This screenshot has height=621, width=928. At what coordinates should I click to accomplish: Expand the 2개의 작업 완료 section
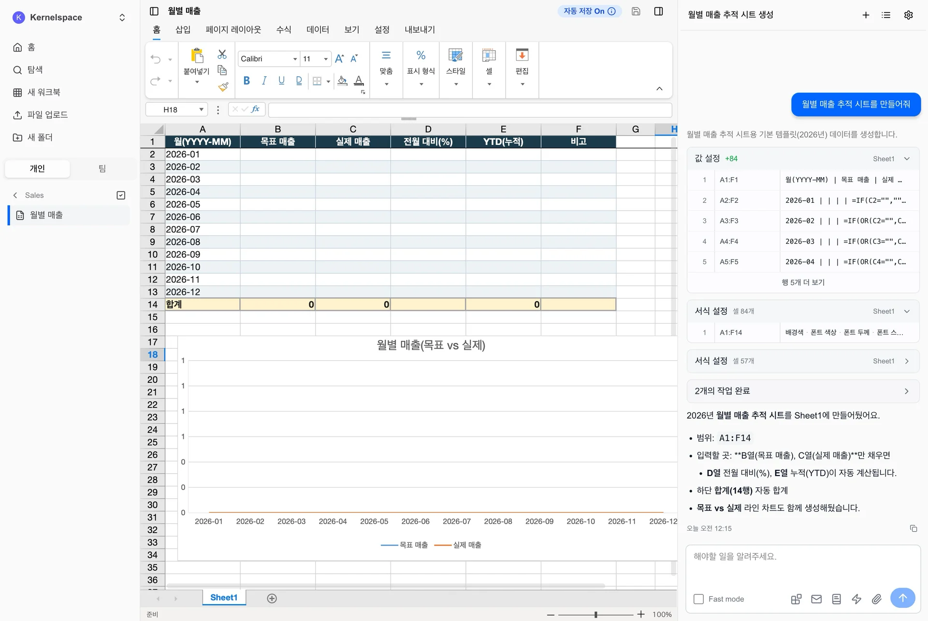(x=802, y=391)
